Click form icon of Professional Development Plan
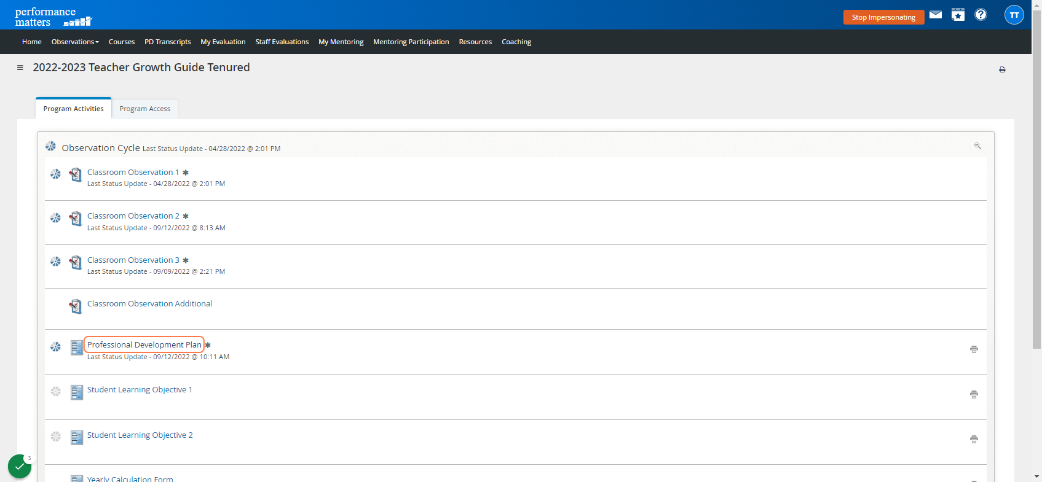This screenshot has height=482, width=1042. pyautogui.click(x=76, y=348)
